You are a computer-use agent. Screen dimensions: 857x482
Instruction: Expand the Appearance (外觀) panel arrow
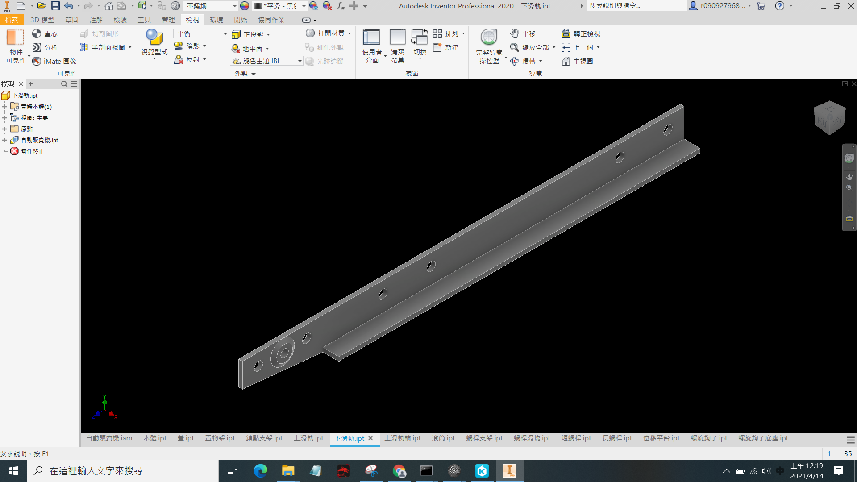[254, 74]
